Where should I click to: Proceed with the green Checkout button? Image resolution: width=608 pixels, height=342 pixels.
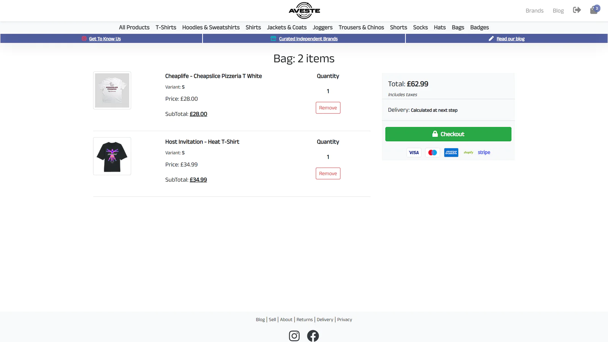pos(448,134)
